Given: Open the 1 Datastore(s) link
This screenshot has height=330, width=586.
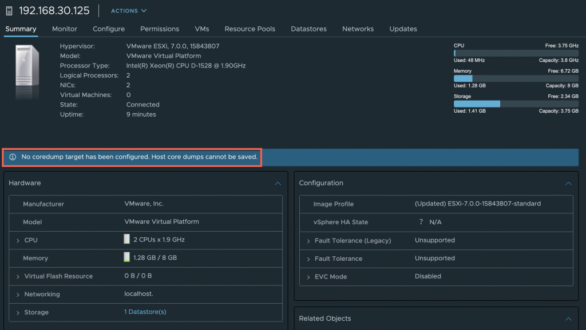Looking at the screenshot, I should (145, 312).
